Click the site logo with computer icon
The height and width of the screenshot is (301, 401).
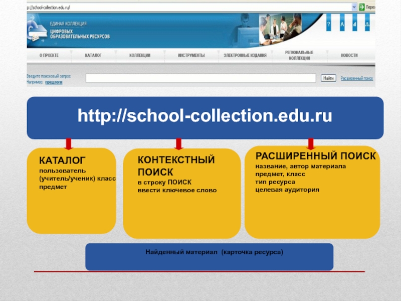click(x=37, y=31)
